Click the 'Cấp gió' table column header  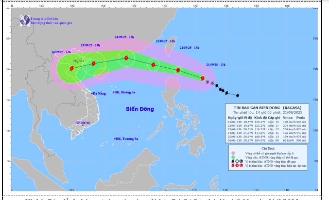pyautogui.click(x=274, y=117)
